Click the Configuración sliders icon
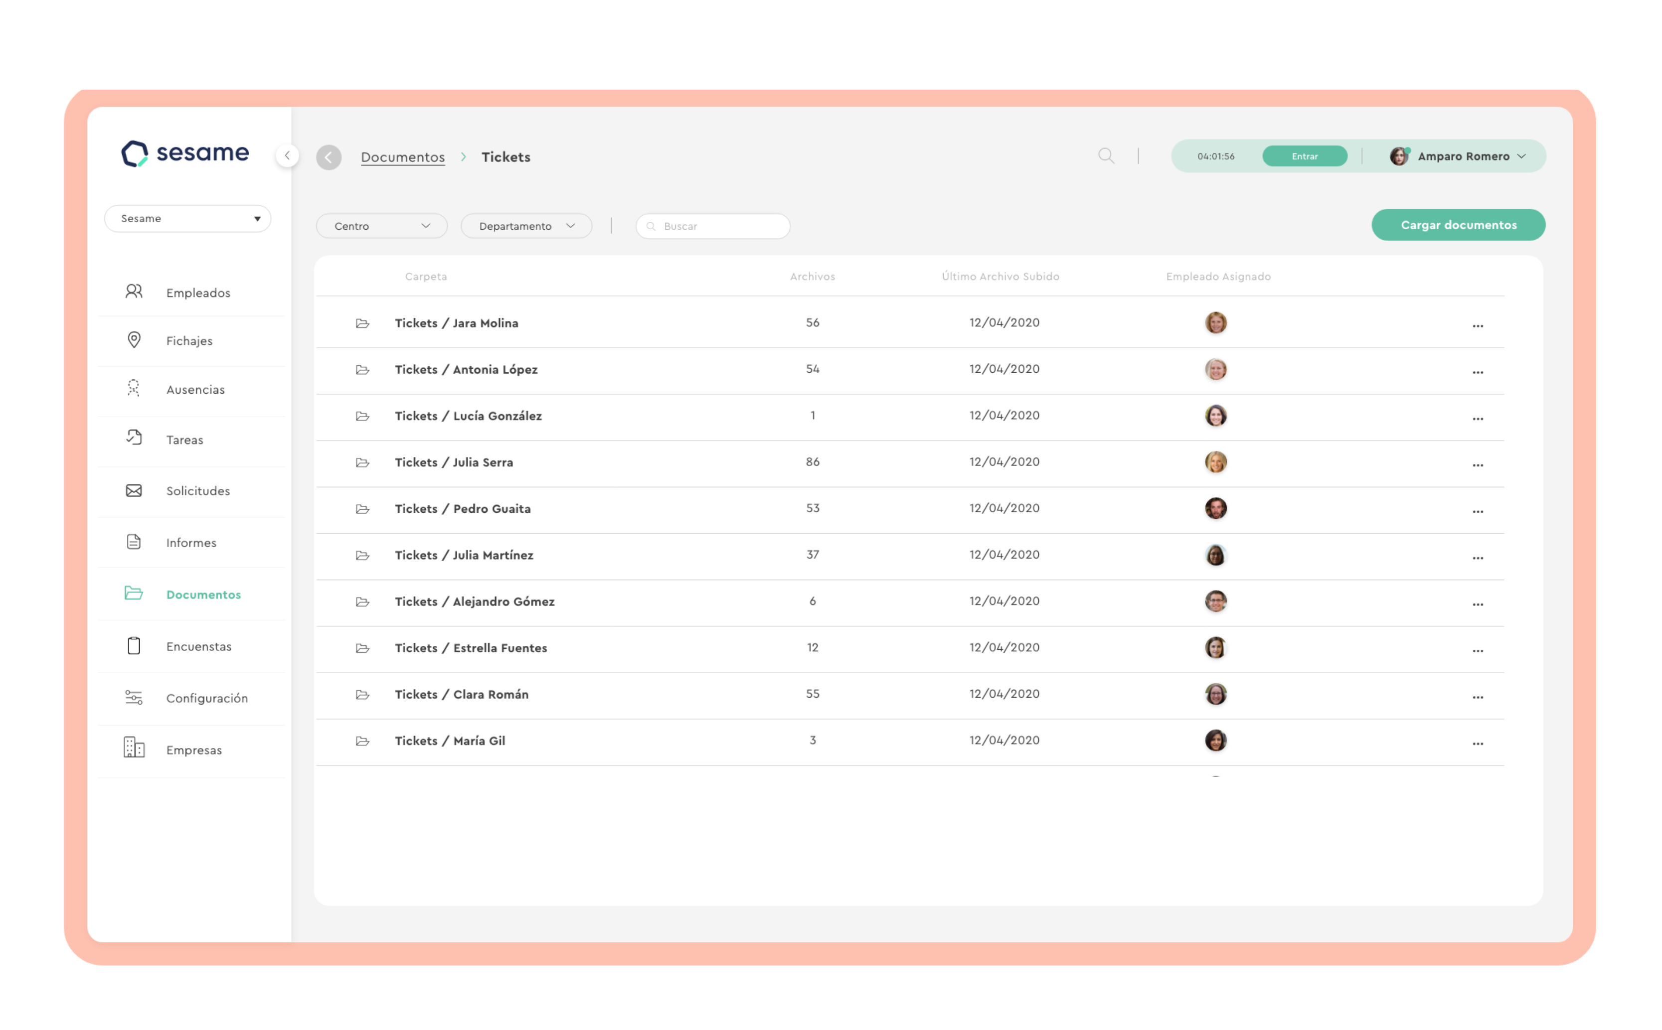The height and width of the screenshot is (1030, 1662). coord(134,697)
